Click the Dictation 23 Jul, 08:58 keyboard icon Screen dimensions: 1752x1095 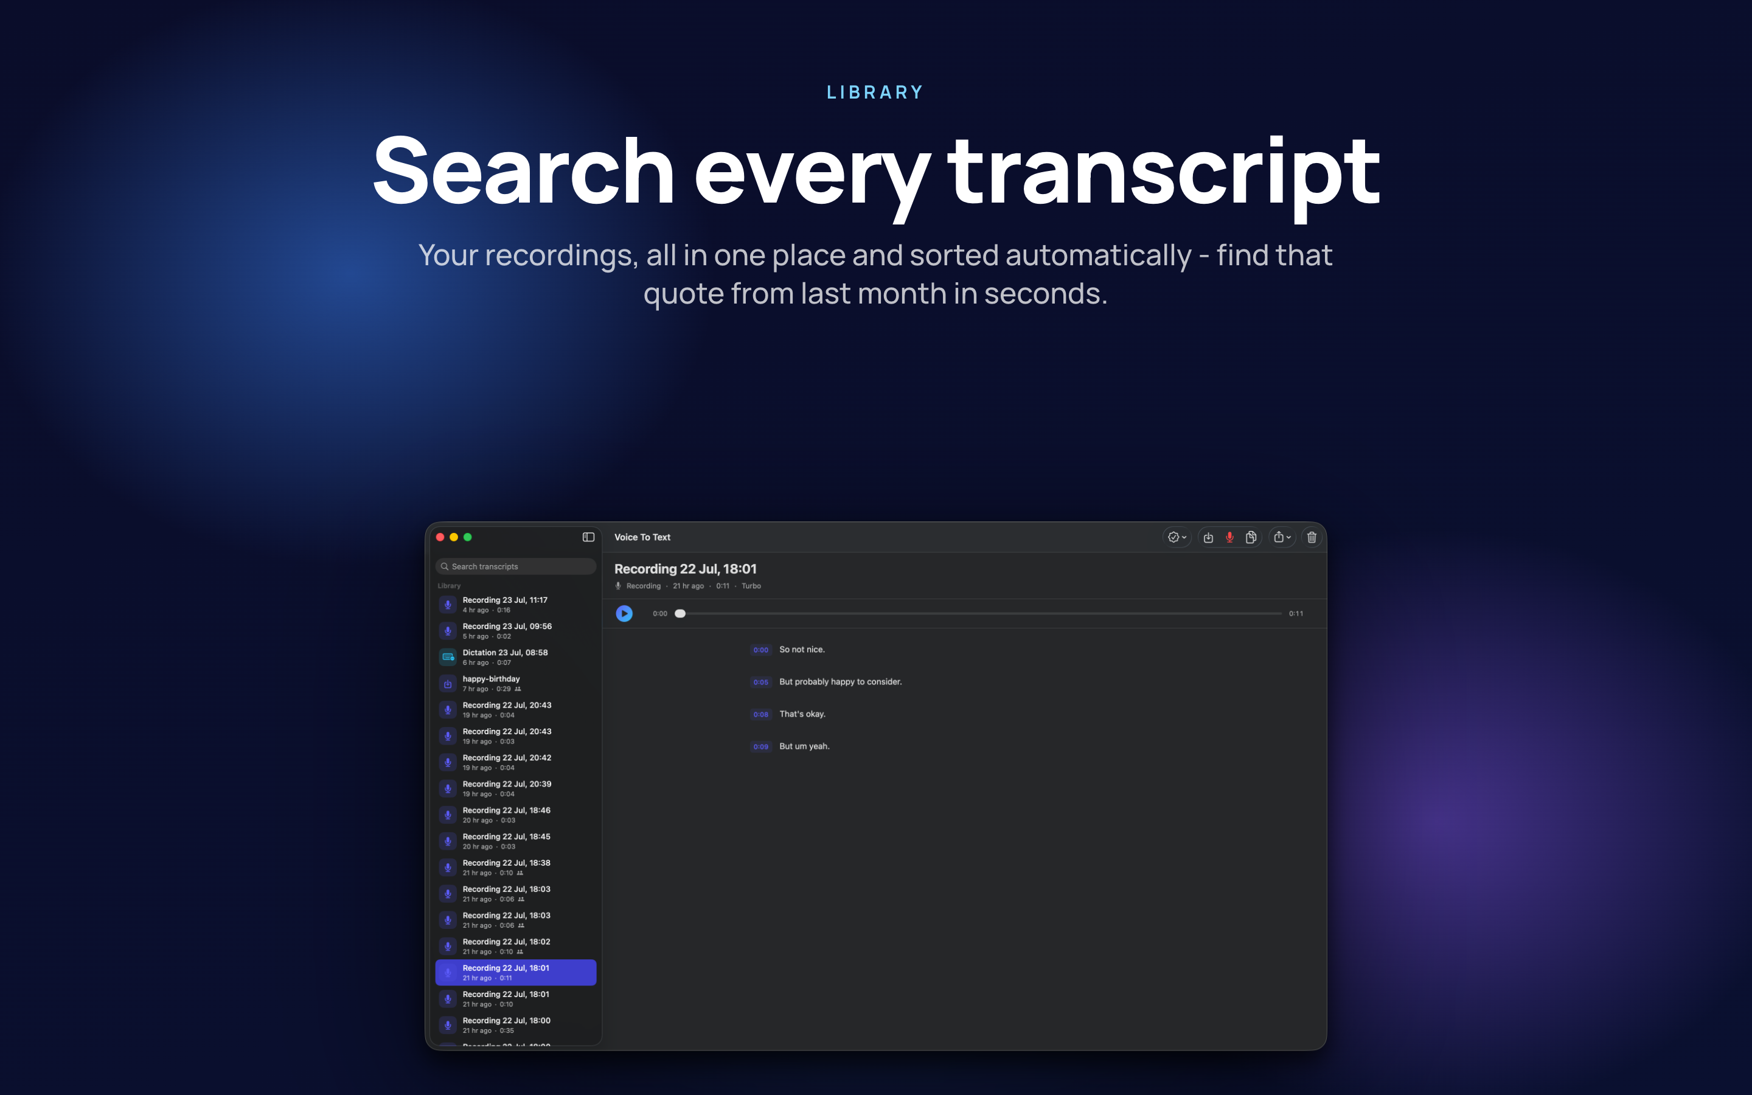(448, 657)
